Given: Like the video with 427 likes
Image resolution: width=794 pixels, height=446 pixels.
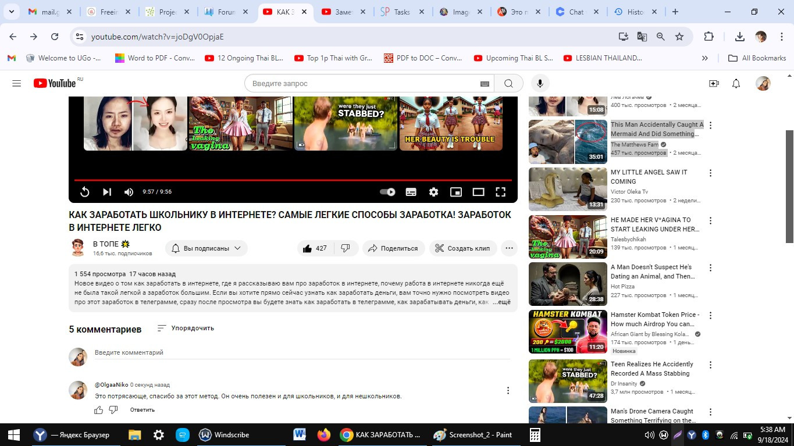Looking at the screenshot, I should (x=315, y=248).
